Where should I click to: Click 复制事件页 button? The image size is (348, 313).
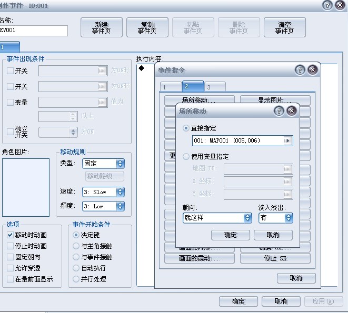(x=147, y=27)
